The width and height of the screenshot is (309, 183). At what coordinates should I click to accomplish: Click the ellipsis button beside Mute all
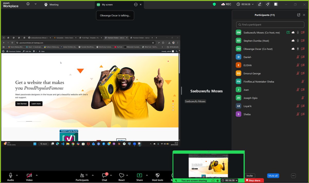pos(293,176)
